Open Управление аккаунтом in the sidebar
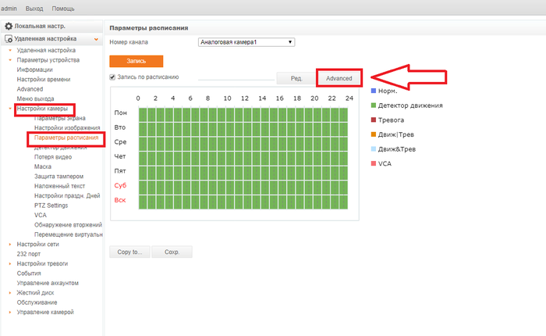The height and width of the screenshot is (336, 546). click(x=48, y=283)
